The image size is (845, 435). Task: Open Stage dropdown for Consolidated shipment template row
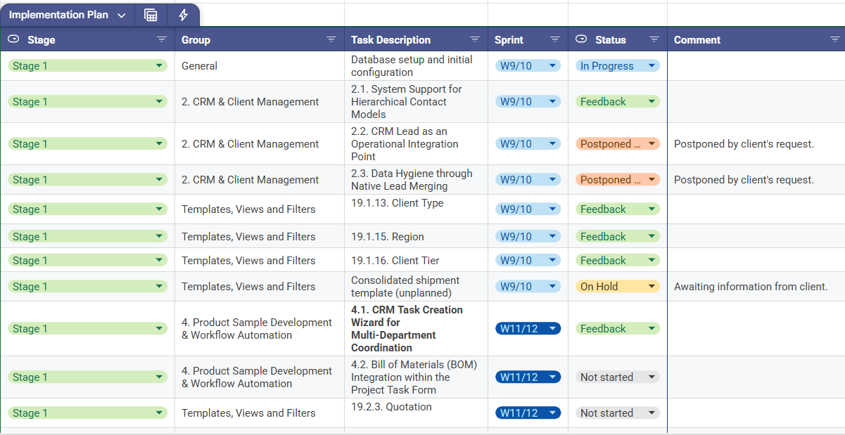tap(88, 287)
